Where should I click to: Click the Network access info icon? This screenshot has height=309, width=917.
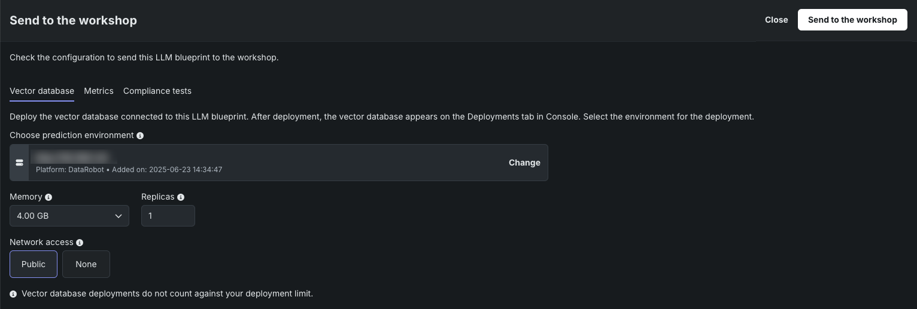80,243
